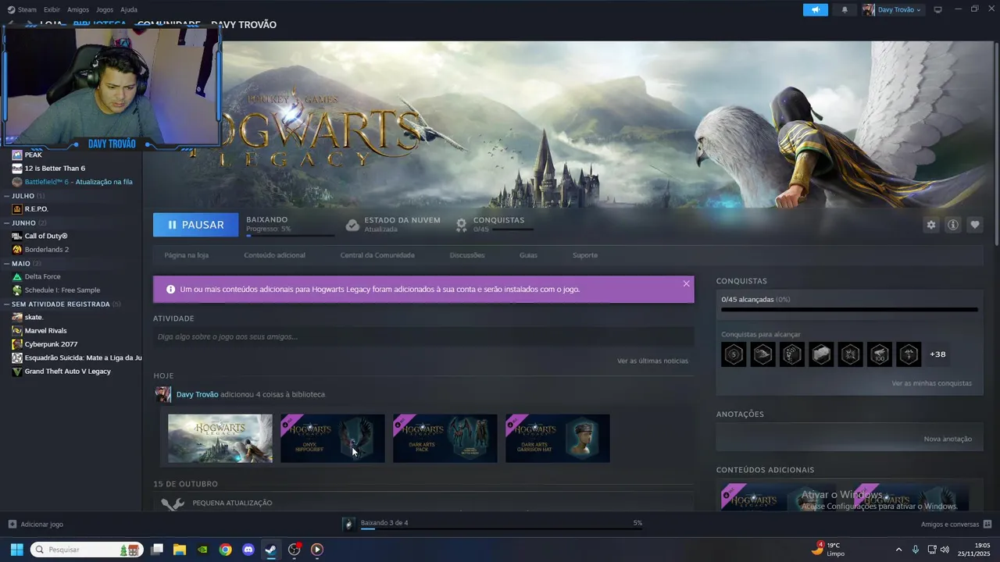Click the PAUSAR download button

click(196, 225)
